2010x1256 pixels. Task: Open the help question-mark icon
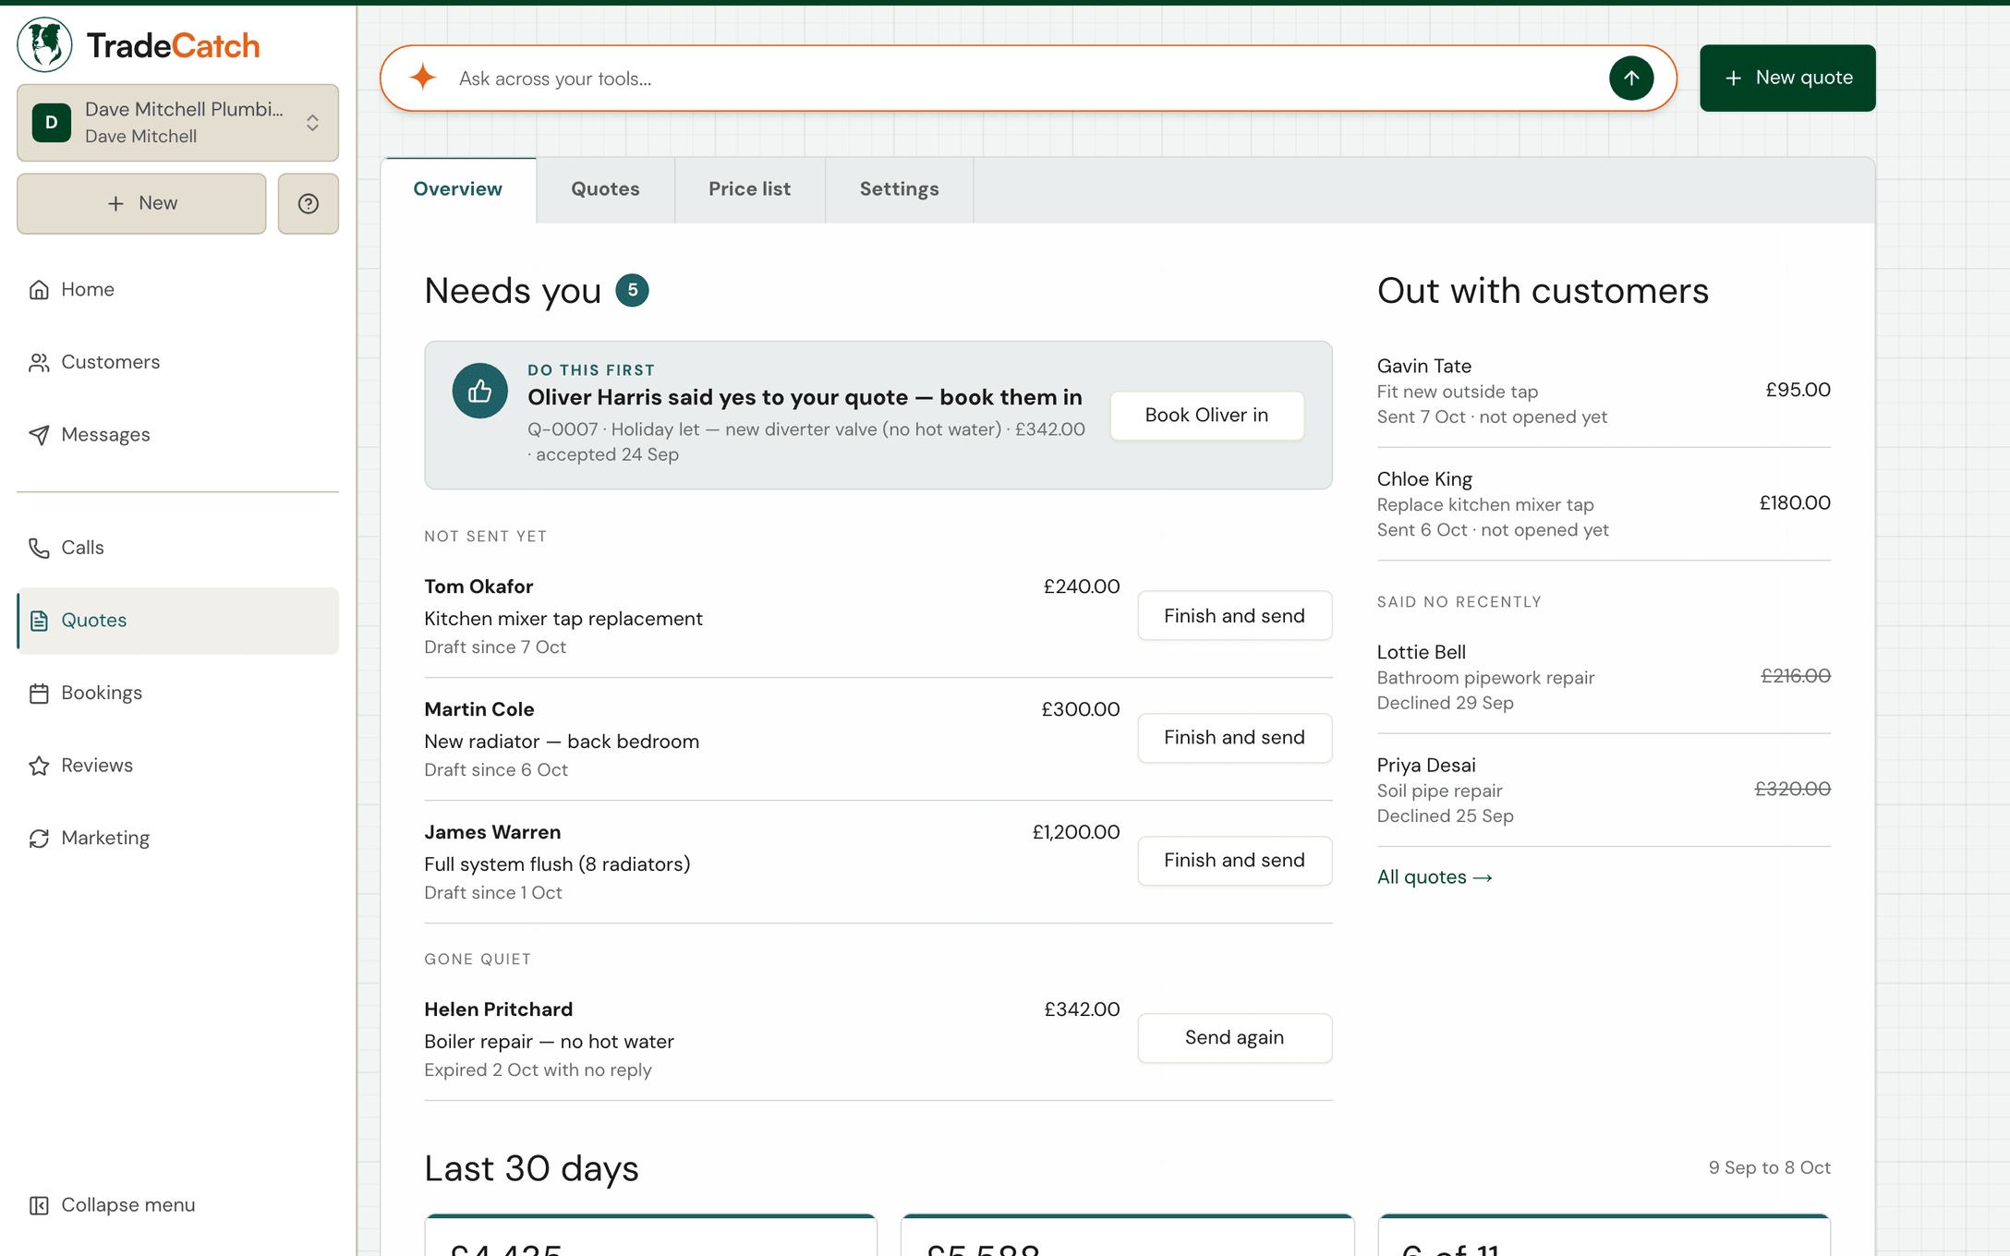309,203
